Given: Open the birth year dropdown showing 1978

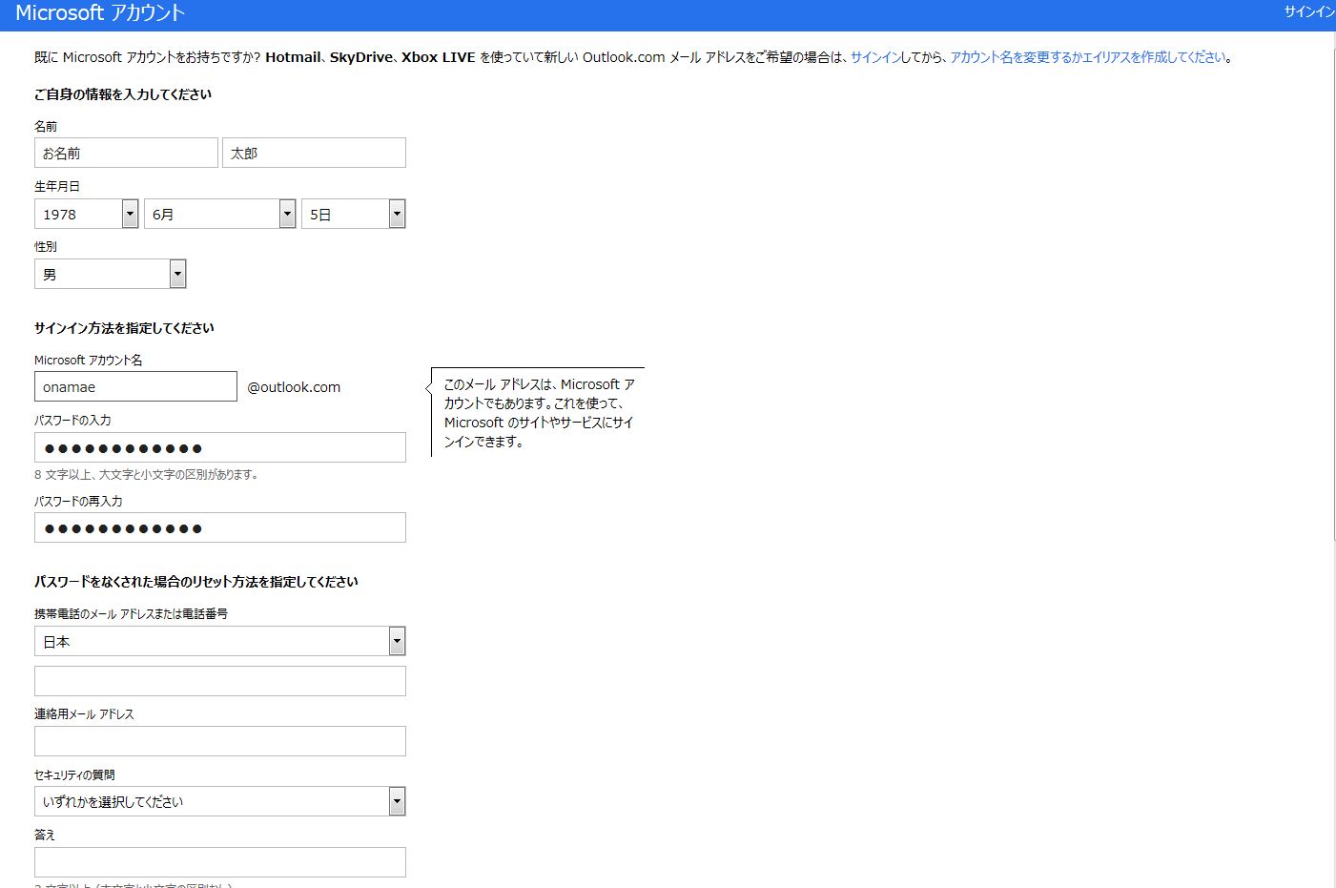Looking at the screenshot, I should 87,214.
